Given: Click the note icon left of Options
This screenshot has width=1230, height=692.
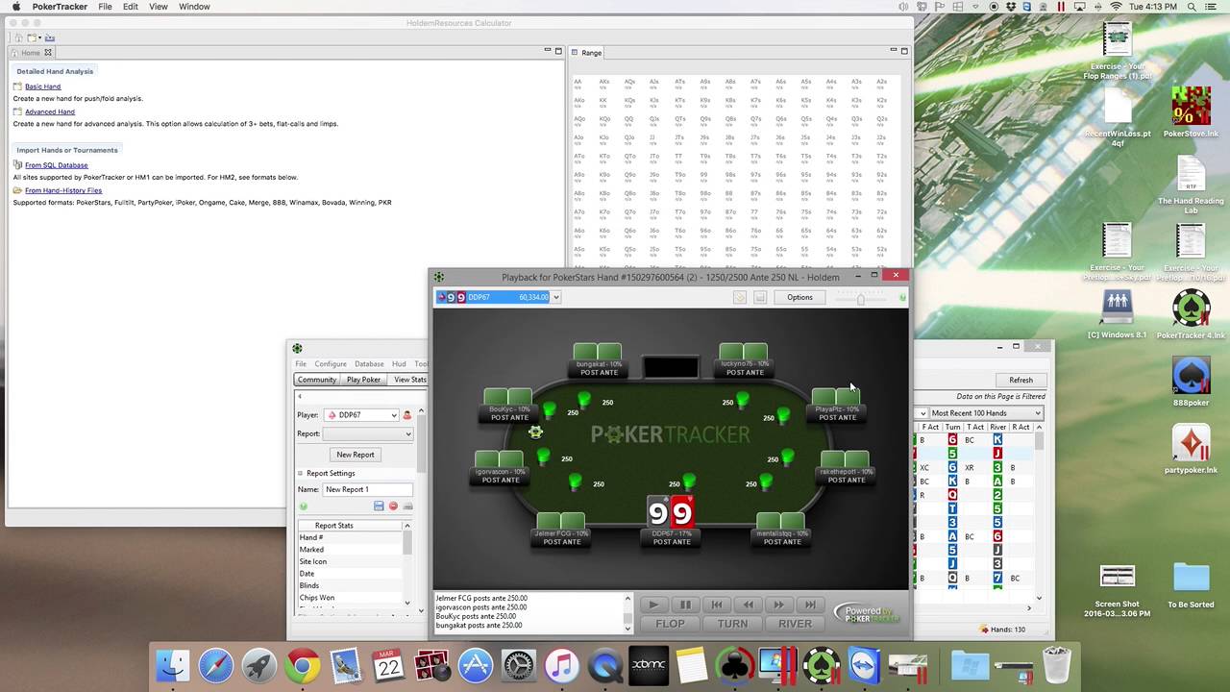Looking at the screenshot, I should click(740, 297).
